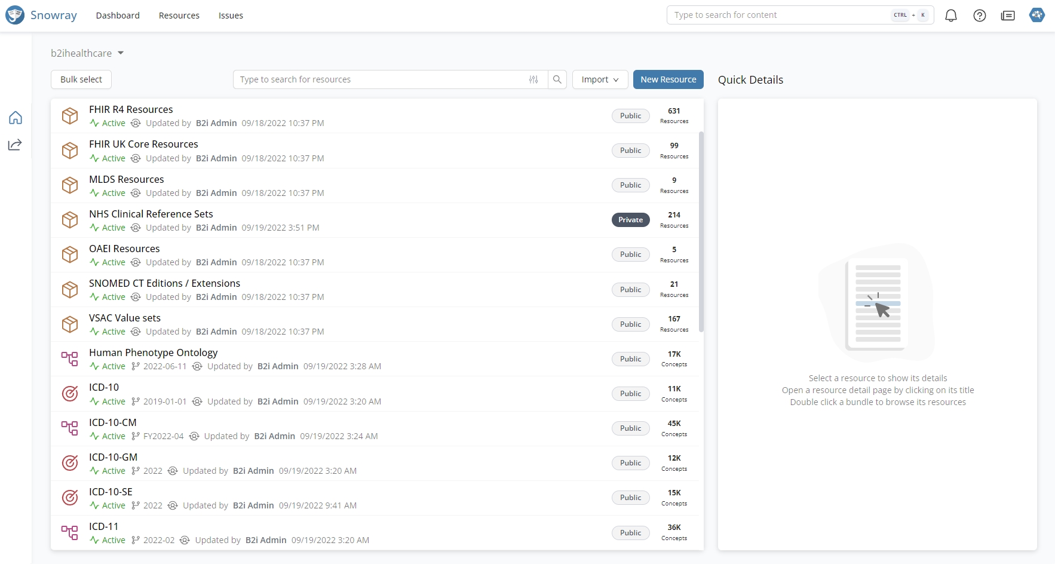Viewport: 1055px width, 564px height.
Task: Click the Snowray logo
Action: pos(41,15)
